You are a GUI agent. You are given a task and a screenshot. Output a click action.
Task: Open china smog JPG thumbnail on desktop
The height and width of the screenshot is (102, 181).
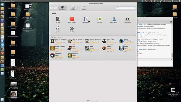(14, 86)
